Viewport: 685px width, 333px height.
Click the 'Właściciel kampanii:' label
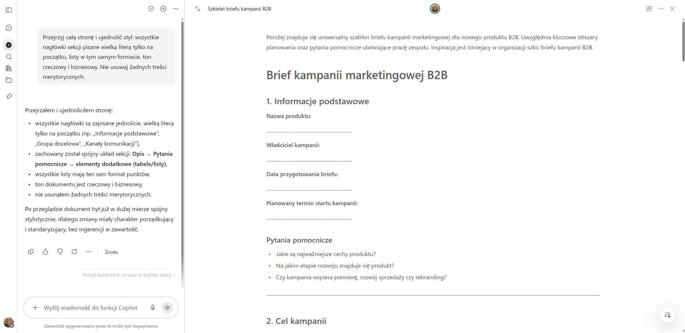pyautogui.click(x=293, y=145)
